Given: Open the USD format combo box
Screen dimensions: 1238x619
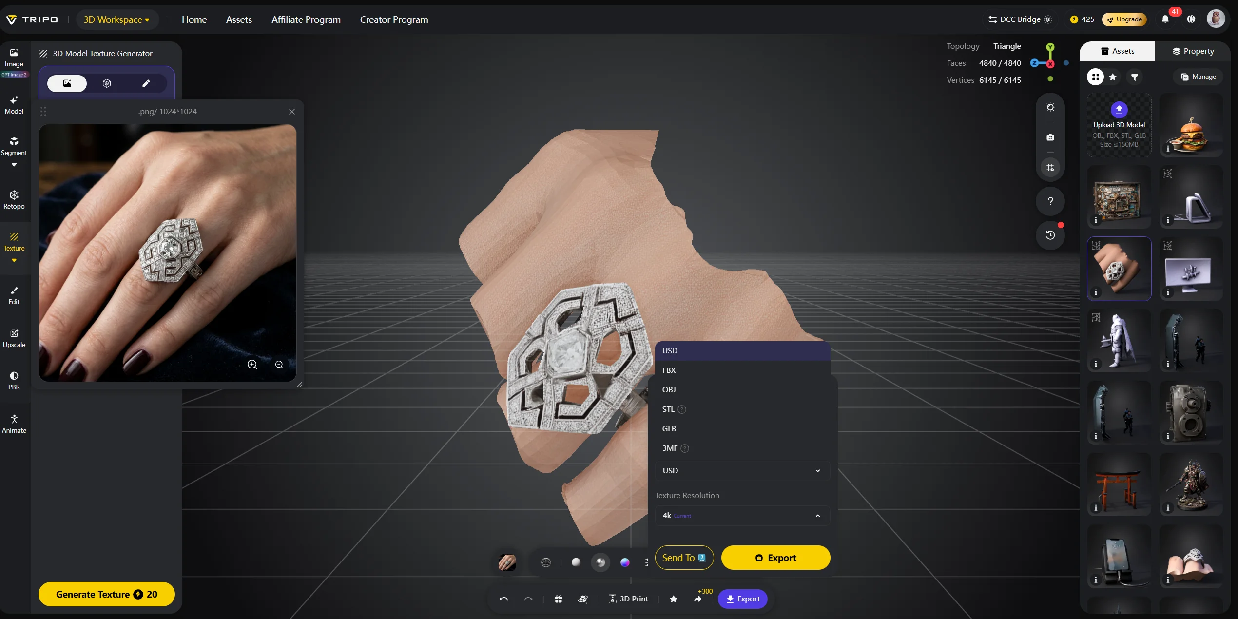Looking at the screenshot, I should click(x=742, y=471).
